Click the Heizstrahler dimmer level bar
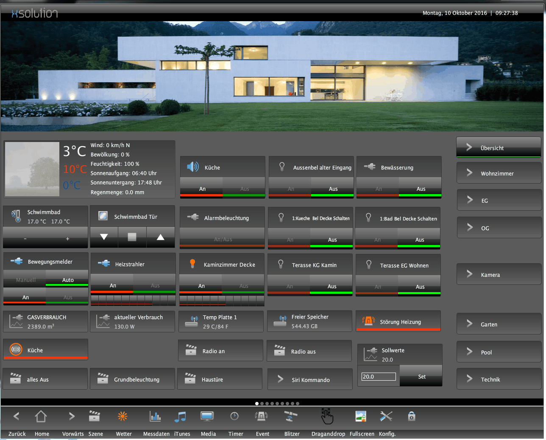The image size is (546, 440). pyautogui.click(x=133, y=300)
